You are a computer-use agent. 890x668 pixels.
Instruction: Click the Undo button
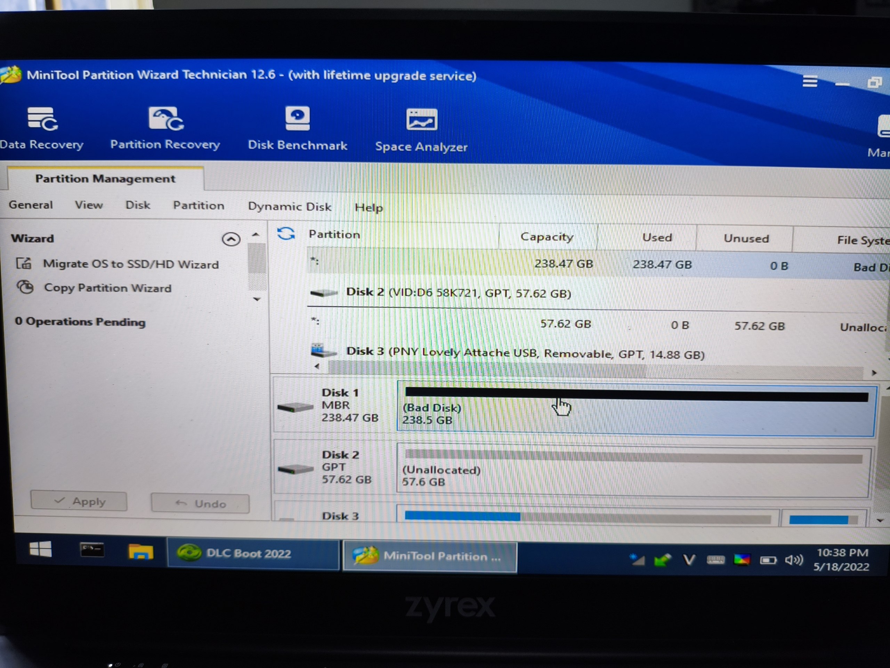200,503
